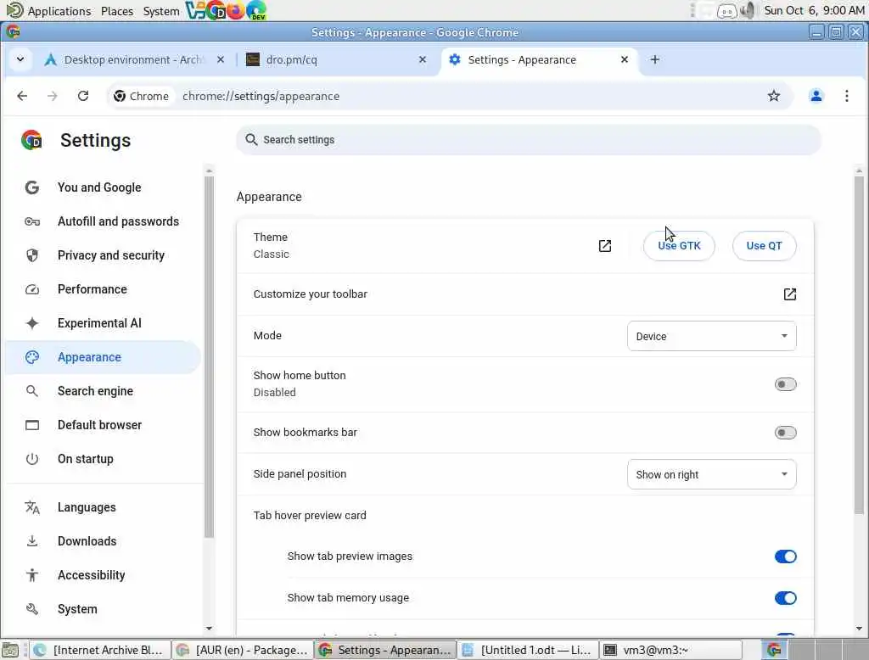Launch Chrome Dev from the top panel
The width and height of the screenshot is (869, 660).
(216, 10)
